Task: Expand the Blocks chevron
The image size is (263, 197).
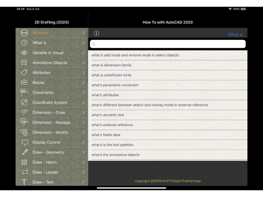Action: pyautogui.click(x=83, y=82)
